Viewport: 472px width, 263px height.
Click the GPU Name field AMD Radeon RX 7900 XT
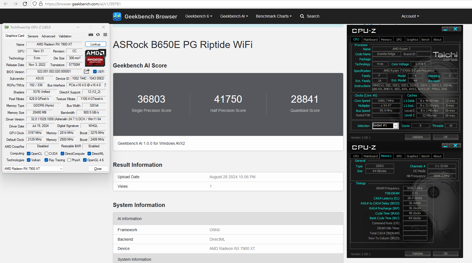point(54,44)
